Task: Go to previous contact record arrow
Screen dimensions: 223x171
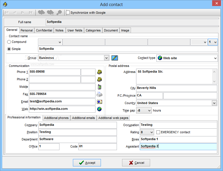Action: 15,13
